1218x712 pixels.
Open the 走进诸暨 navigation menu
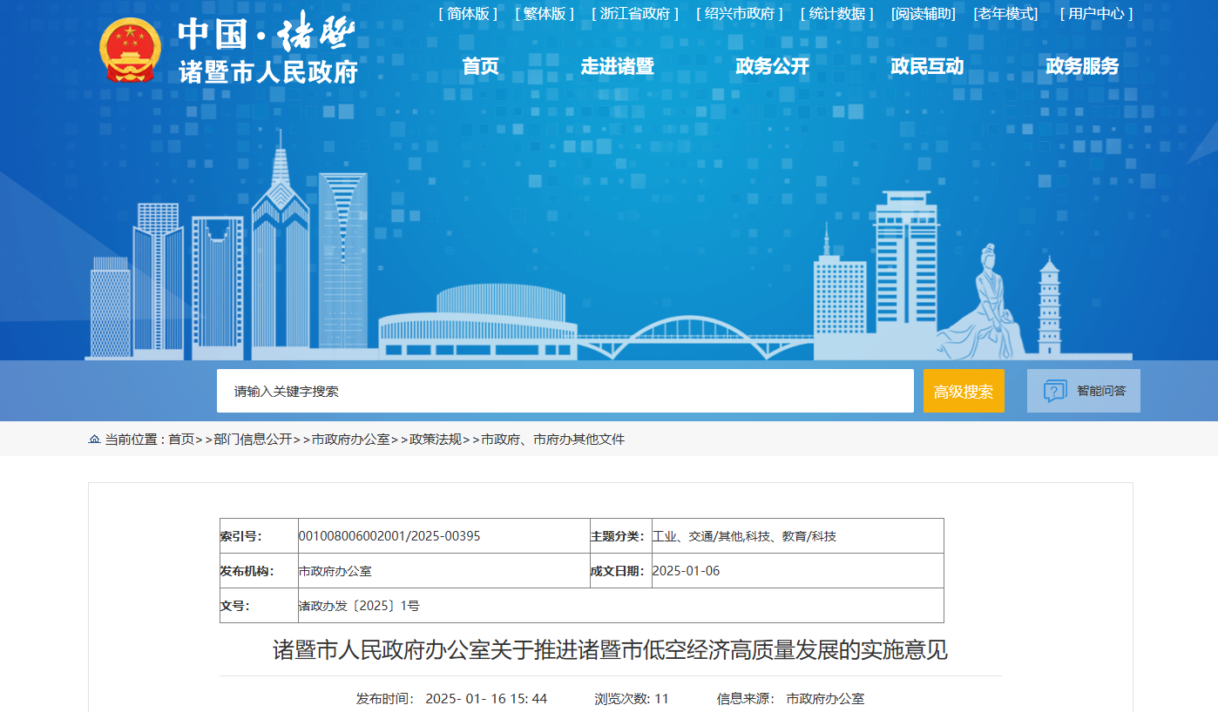click(617, 66)
